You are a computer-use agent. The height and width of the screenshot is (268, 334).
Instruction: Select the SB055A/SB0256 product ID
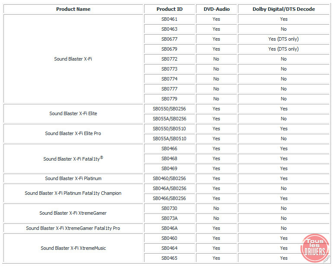coord(169,119)
